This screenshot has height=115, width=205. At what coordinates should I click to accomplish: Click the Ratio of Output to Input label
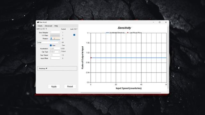click(83, 57)
